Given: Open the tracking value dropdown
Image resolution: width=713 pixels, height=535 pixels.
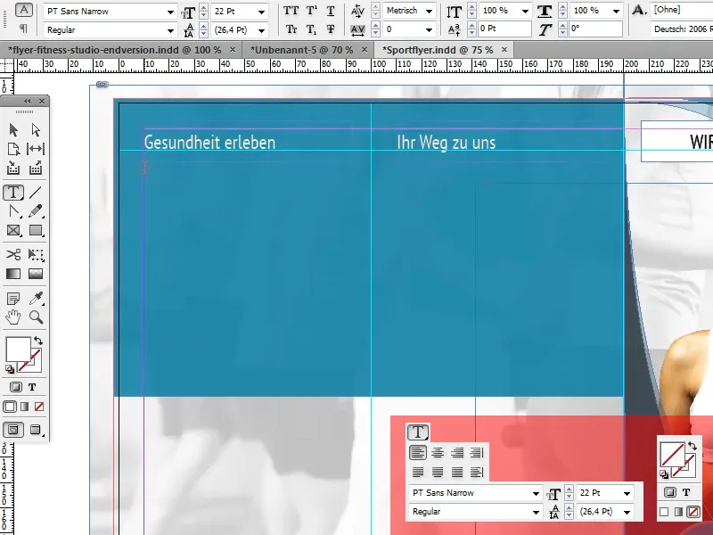Looking at the screenshot, I should 429,29.
